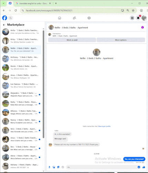
Task: Open the Facebook search icon
Action: pyautogui.click(x=11, y=18)
